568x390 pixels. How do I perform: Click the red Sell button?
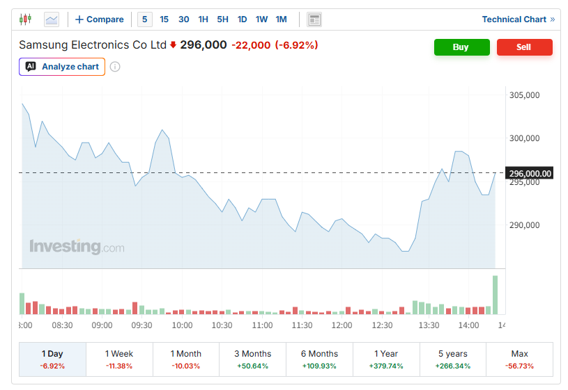coord(525,47)
